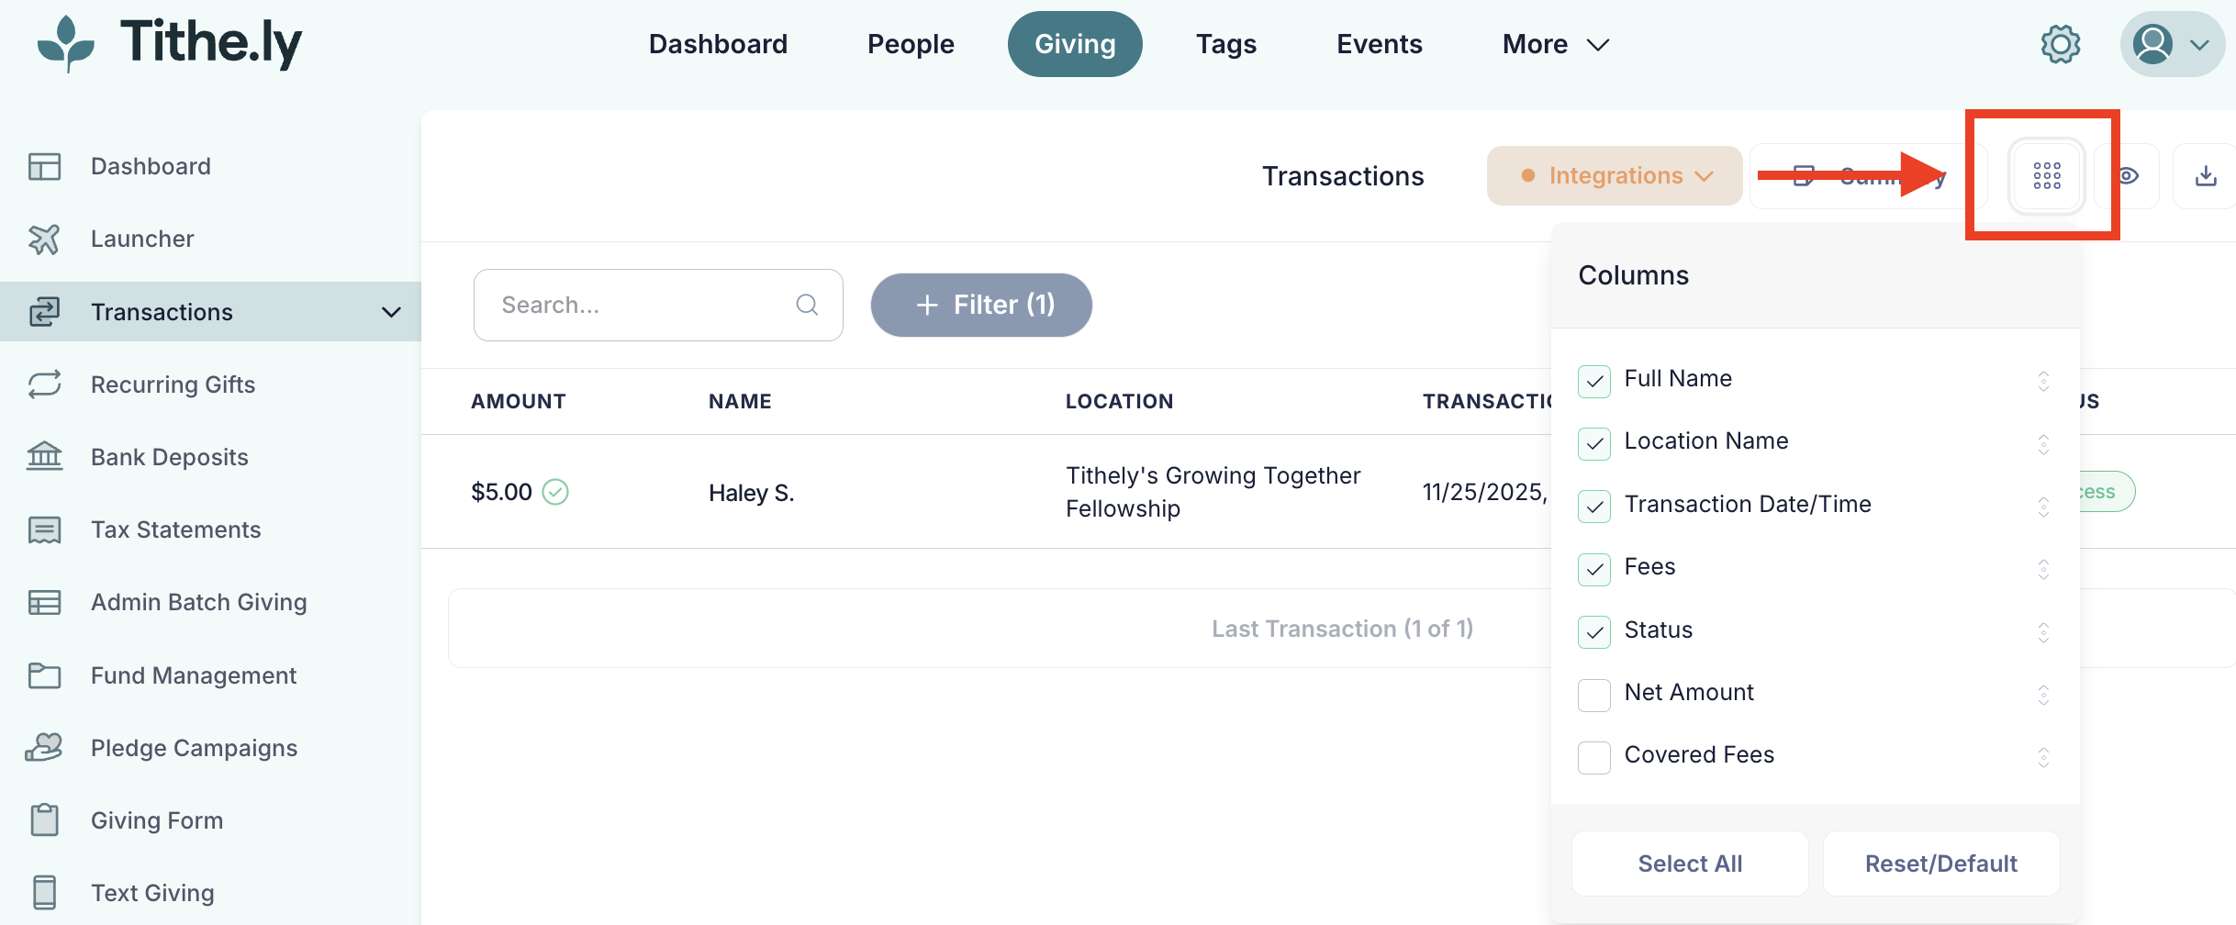Image resolution: width=2236 pixels, height=925 pixels.
Task: Click the Tax Statements sidebar icon
Action: coord(44,529)
